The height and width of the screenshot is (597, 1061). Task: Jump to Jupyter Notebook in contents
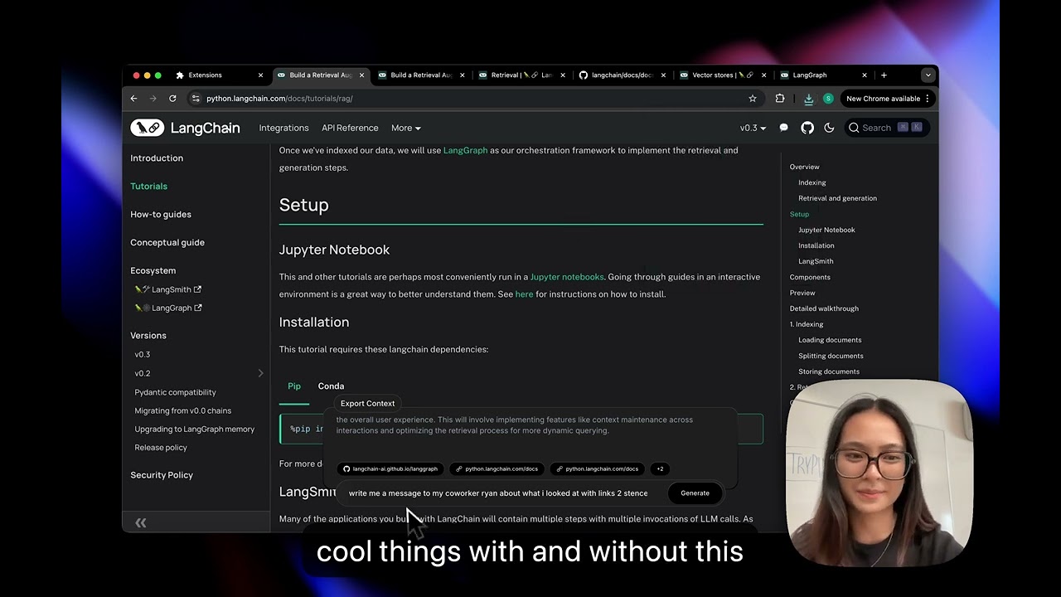pyautogui.click(x=826, y=230)
